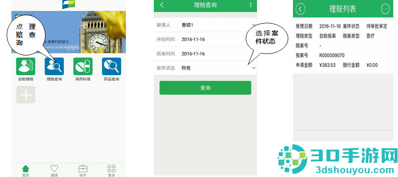Switch to the 健康 health tab
Image resolution: width=398 pixels, height=177 pixels.
tap(54, 170)
